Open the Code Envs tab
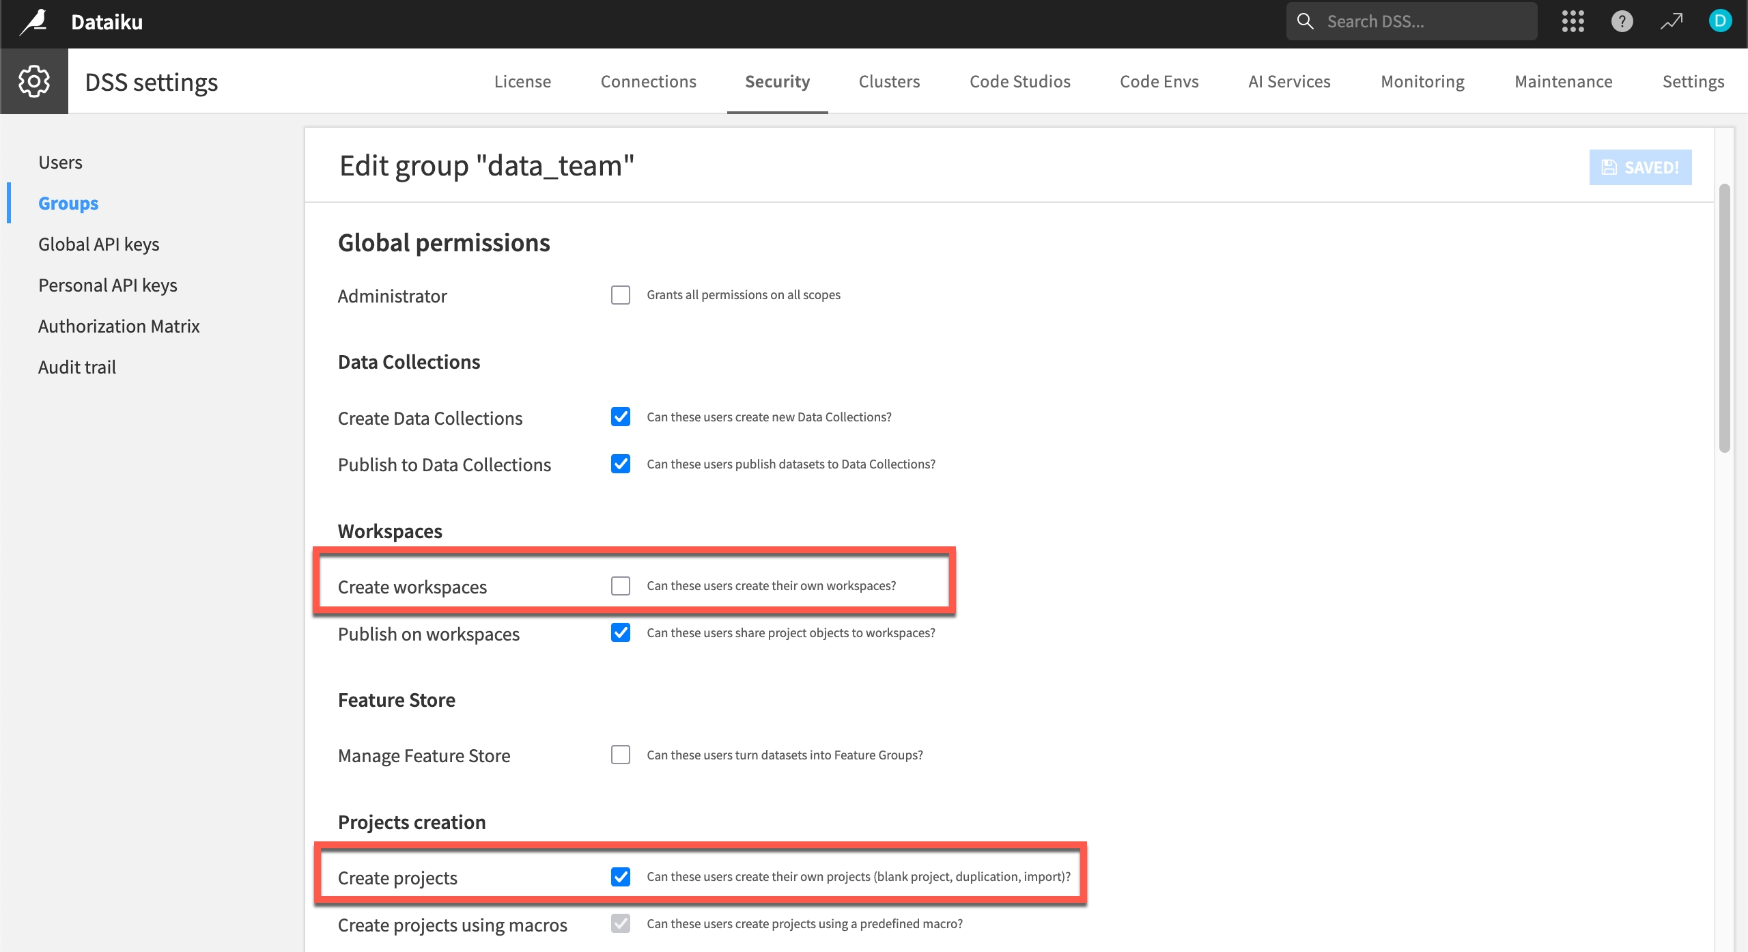This screenshot has height=952, width=1748. (1159, 81)
